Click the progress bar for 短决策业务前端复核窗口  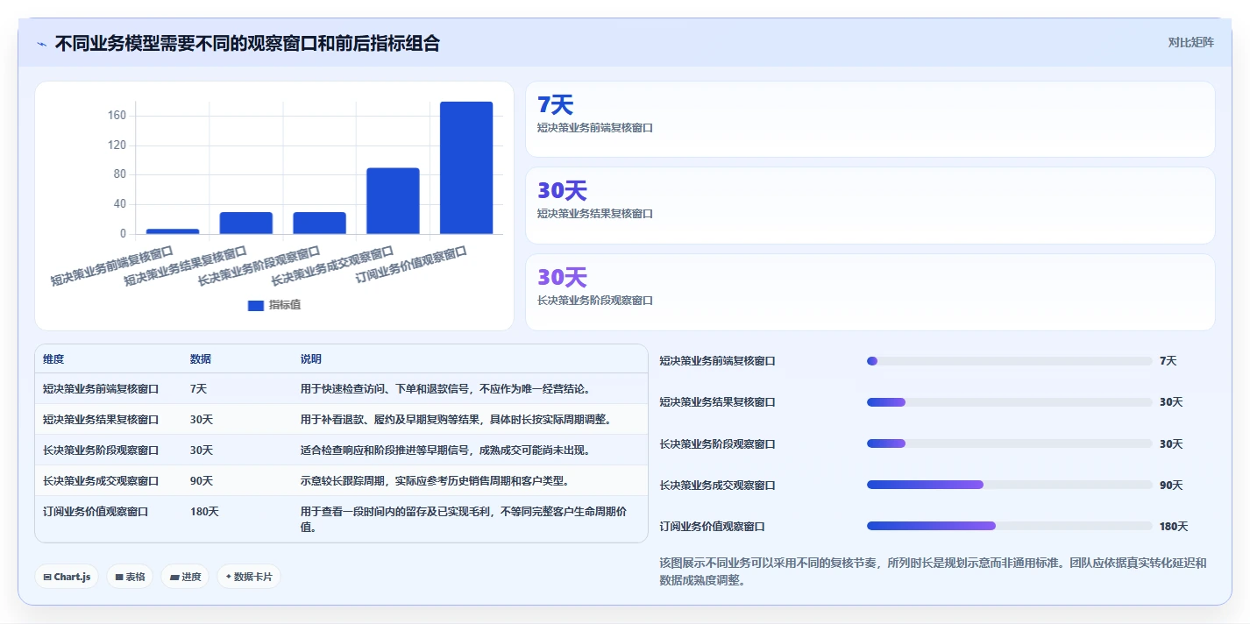coord(1009,361)
